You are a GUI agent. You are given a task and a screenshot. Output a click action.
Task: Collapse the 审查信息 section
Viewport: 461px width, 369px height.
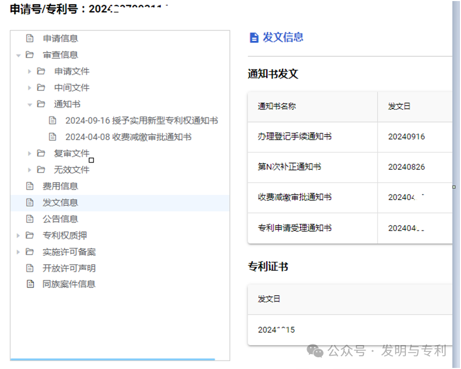pos(19,55)
